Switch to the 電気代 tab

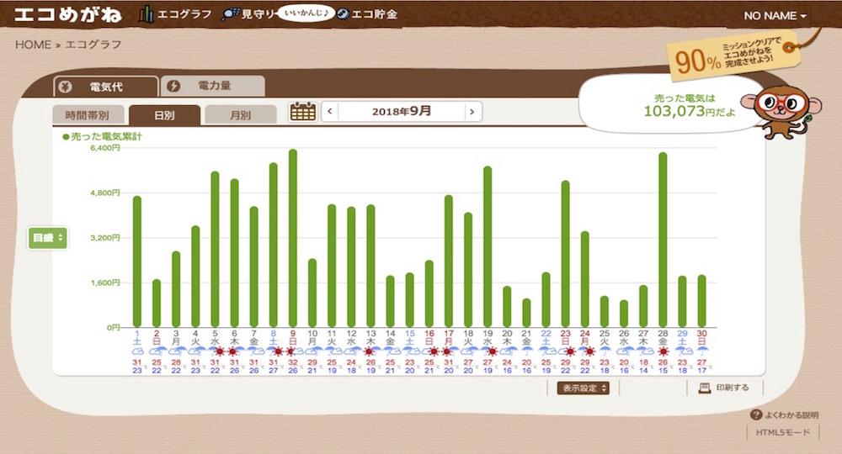106,87
